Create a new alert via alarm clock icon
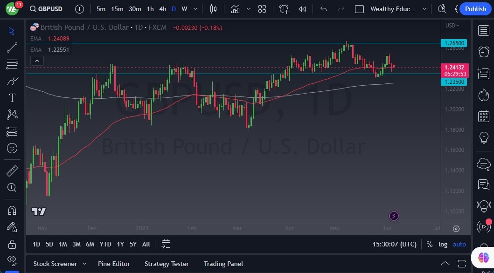The width and height of the screenshot is (494, 273). coord(284,8)
